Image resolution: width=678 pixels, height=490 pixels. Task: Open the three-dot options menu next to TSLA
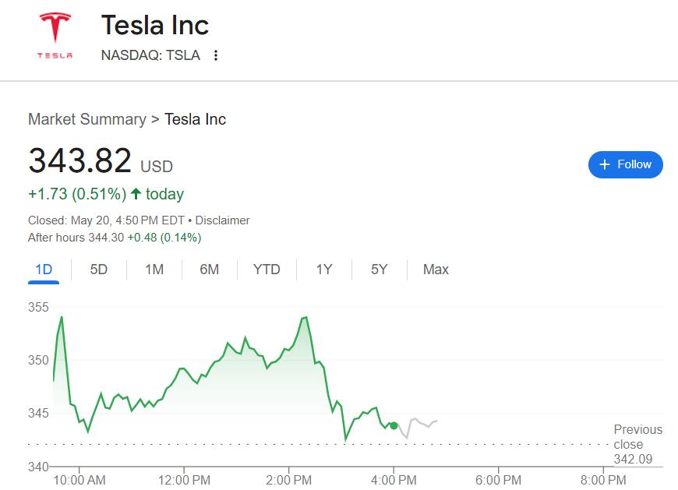tap(216, 55)
